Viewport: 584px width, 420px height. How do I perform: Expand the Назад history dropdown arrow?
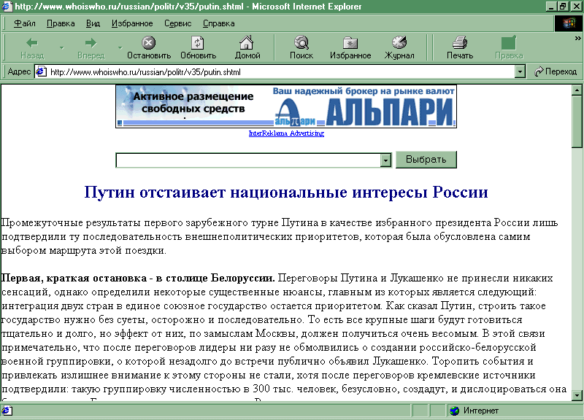[61, 48]
